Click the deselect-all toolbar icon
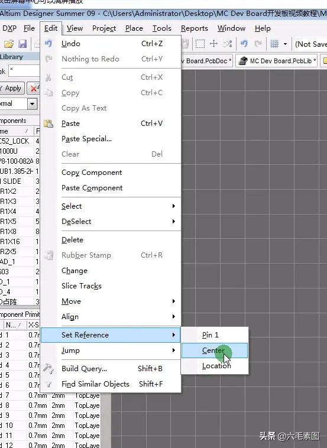This screenshot has width=327, height=448. [228, 44]
